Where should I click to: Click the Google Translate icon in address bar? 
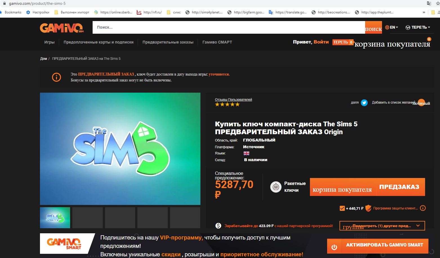point(429,3)
